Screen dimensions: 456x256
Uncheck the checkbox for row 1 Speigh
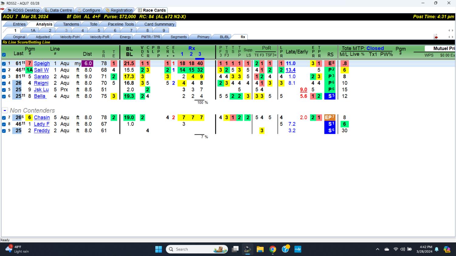tap(4, 64)
